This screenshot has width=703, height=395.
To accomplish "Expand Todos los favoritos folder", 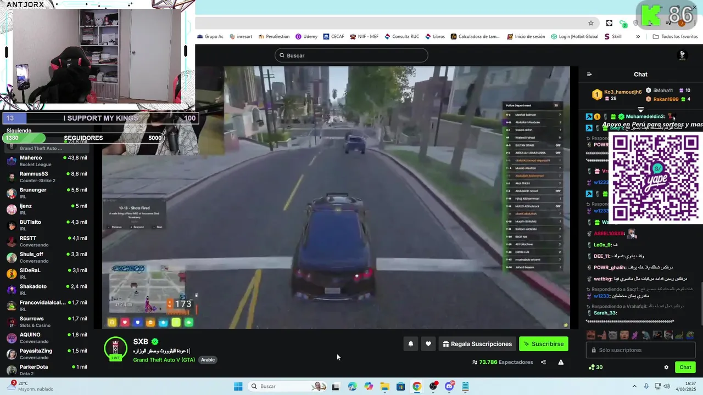I will [x=675, y=37].
